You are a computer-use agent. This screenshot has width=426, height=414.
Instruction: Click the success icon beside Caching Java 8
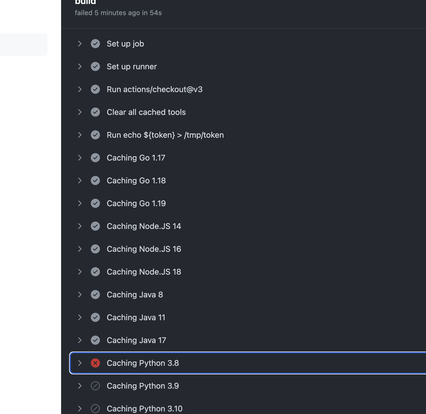[x=95, y=295]
